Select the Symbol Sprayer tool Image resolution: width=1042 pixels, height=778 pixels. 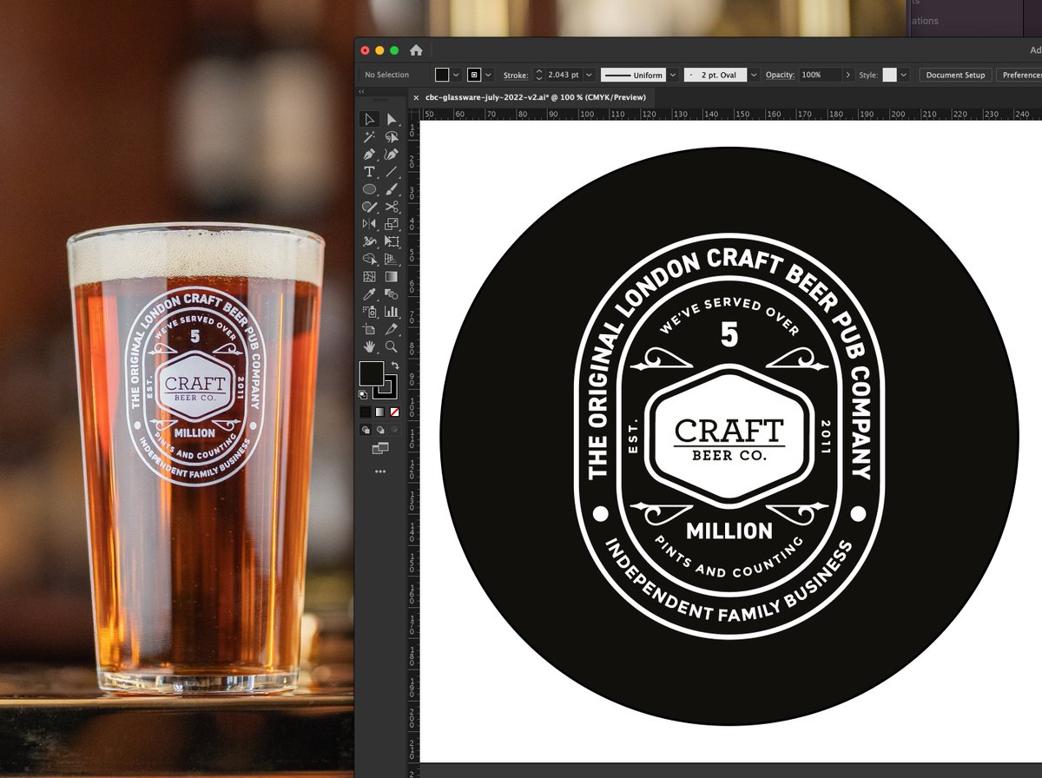click(369, 311)
